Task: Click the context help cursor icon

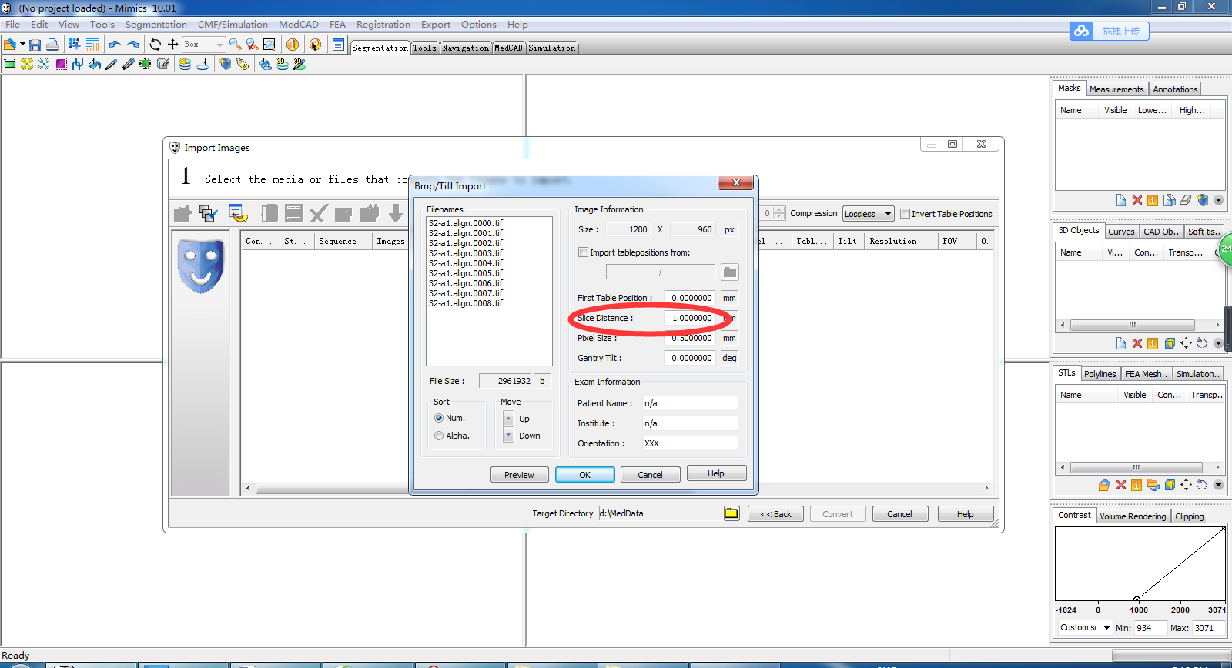Action: 315,45
